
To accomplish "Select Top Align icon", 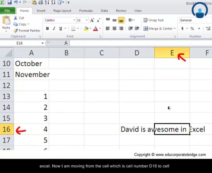I will tap(108, 20).
